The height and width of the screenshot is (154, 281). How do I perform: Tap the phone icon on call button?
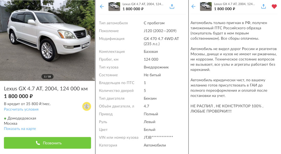tap(38, 143)
